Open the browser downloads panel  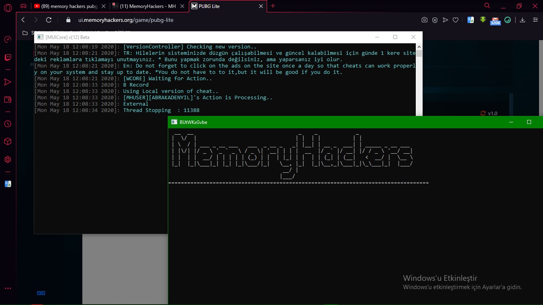[523, 20]
